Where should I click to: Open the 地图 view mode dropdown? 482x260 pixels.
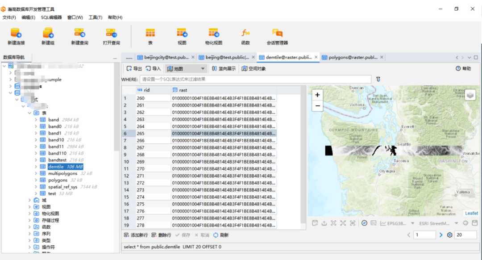click(x=186, y=69)
